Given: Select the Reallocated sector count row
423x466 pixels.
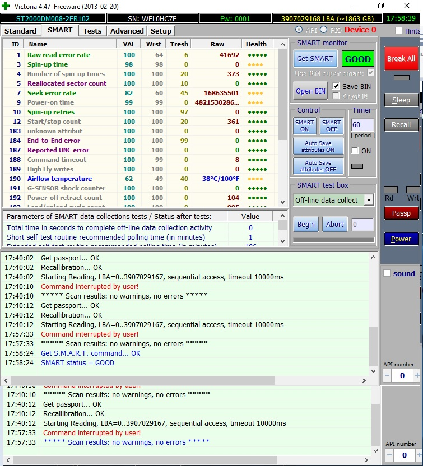Looking at the screenshot, I should coord(141,83).
